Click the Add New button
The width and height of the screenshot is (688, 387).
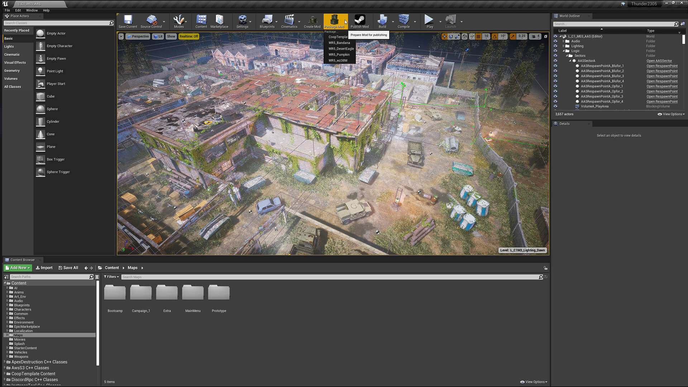tap(18, 268)
